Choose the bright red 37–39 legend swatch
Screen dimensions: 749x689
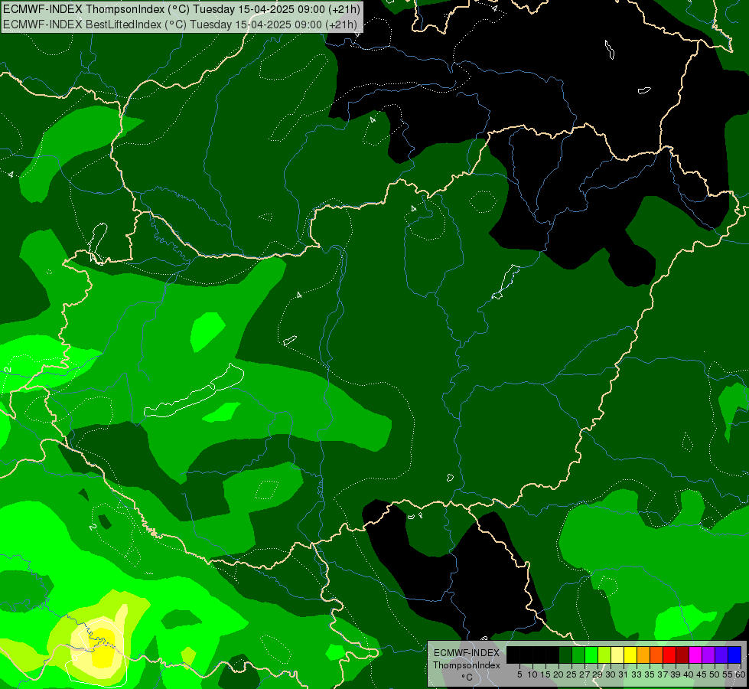[x=669, y=655]
